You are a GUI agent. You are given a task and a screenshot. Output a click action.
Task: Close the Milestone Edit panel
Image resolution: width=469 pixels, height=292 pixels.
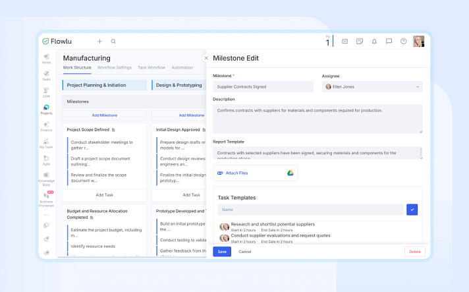point(206,58)
